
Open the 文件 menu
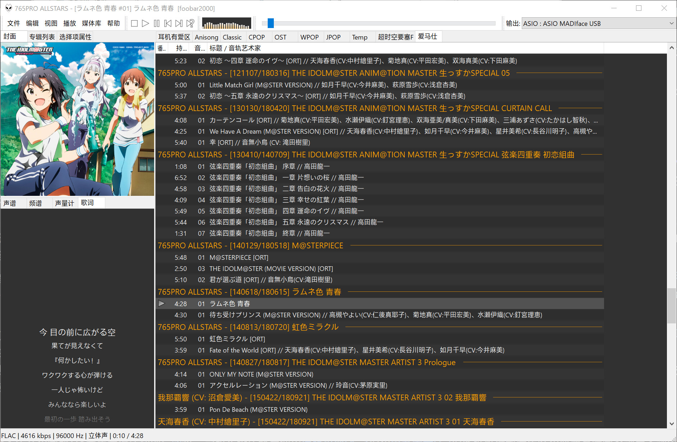(14, 23)
